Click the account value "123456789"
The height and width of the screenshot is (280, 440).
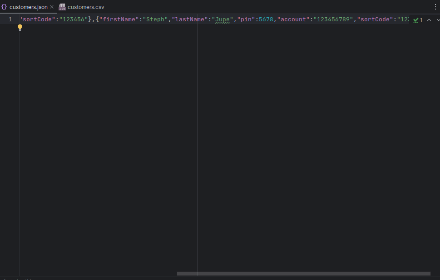(333, 19)
